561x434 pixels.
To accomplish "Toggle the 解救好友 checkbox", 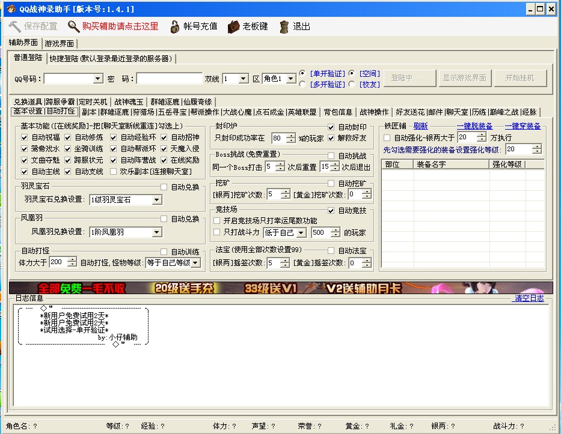I will pyautogui.click(x=331, y=138).
